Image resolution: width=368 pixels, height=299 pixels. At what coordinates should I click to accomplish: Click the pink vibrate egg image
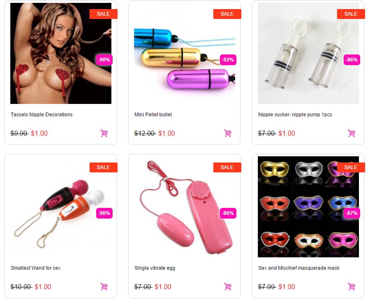click(x=184, y=207)
